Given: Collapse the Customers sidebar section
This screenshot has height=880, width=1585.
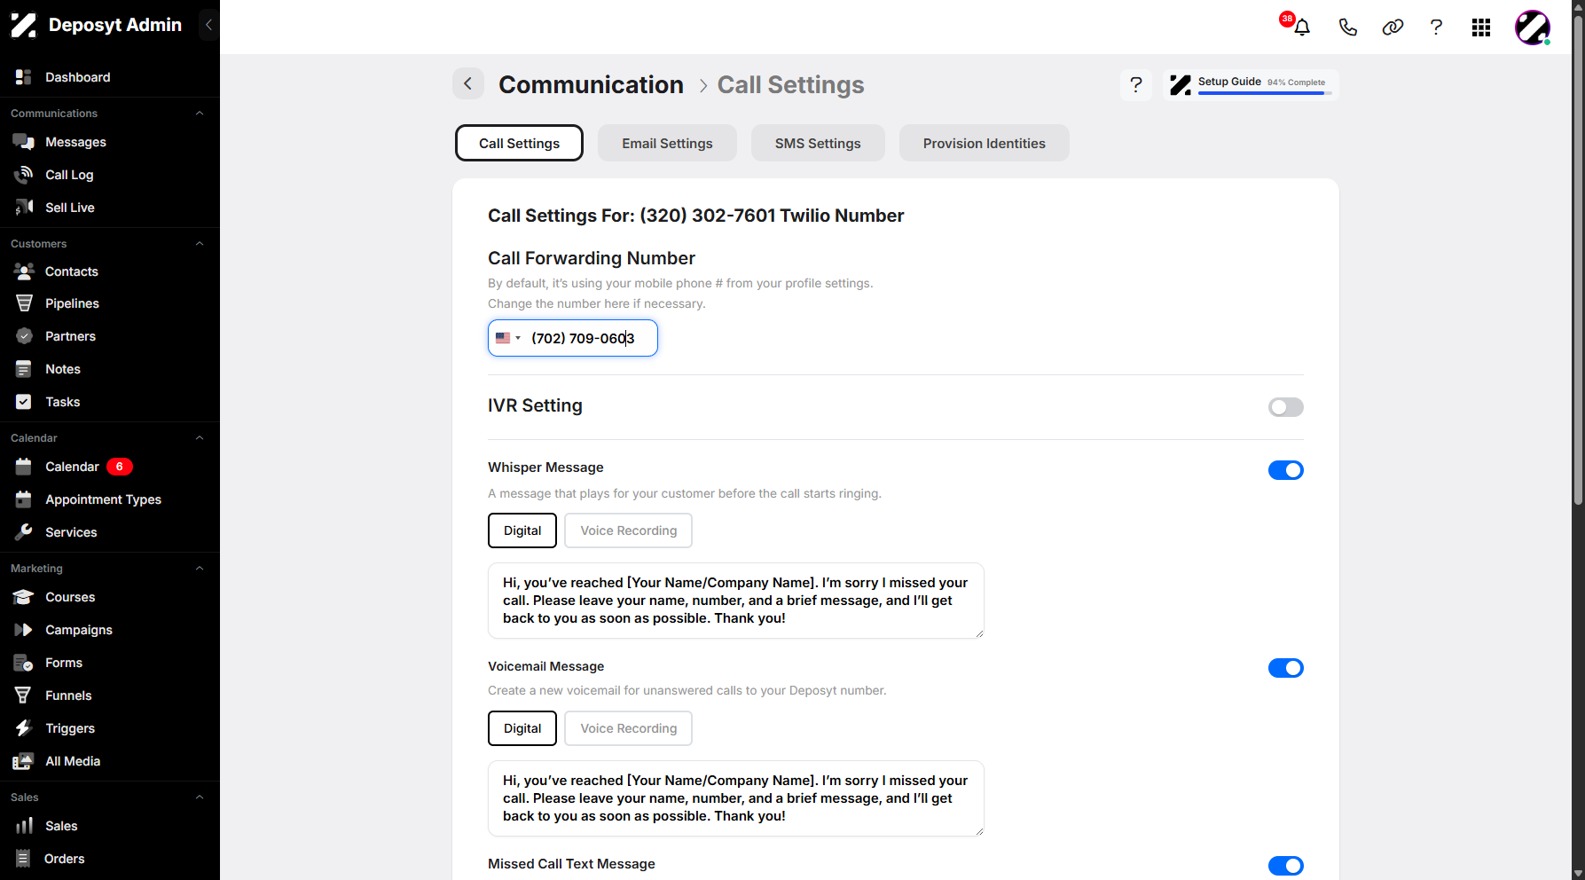Looking at the screenshot, I should 200,244.
